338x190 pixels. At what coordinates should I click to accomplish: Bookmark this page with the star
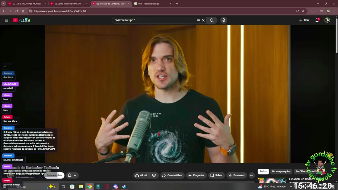[303, 11]
